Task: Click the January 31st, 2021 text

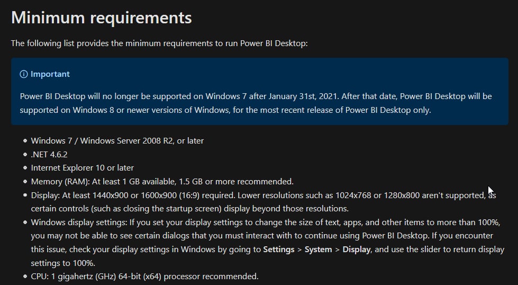Action: point(304,96)
